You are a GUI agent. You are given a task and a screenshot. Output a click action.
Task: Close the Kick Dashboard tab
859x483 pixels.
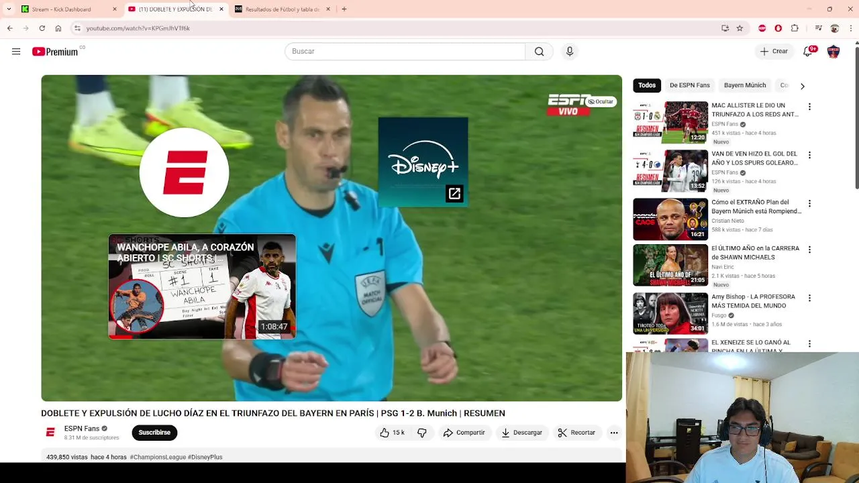pos(115,9)
